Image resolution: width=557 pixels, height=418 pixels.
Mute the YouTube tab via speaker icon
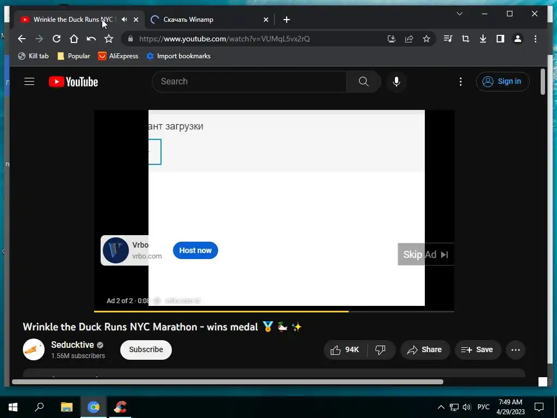pos(124,20)
